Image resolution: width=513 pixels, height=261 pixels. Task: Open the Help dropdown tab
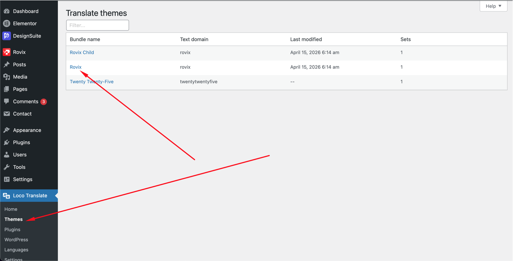pos(493,6)
